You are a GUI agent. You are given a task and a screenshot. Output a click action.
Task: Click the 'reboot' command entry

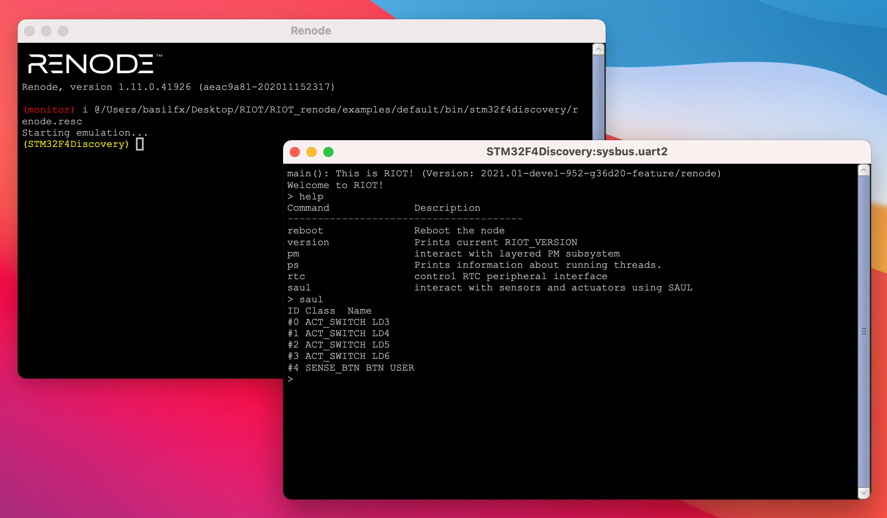coord(305,230)
